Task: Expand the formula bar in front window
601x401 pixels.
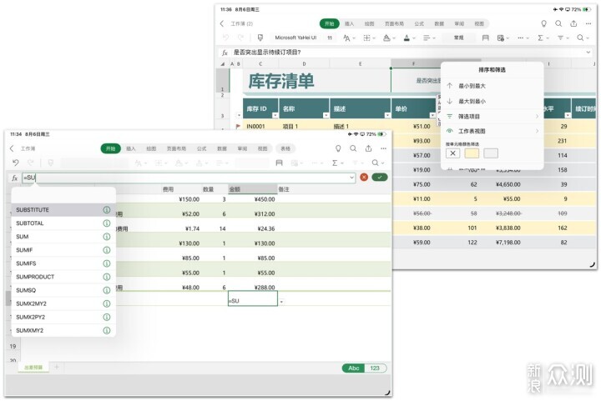Action: pyautogui.click(x=351, y=178)
